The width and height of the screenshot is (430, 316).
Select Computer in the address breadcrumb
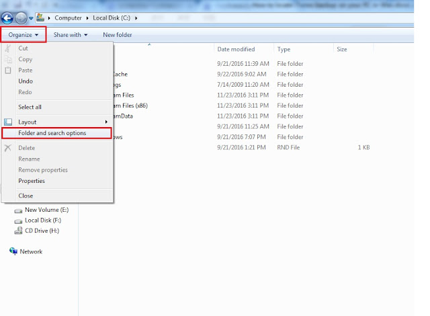coord(68,18)
